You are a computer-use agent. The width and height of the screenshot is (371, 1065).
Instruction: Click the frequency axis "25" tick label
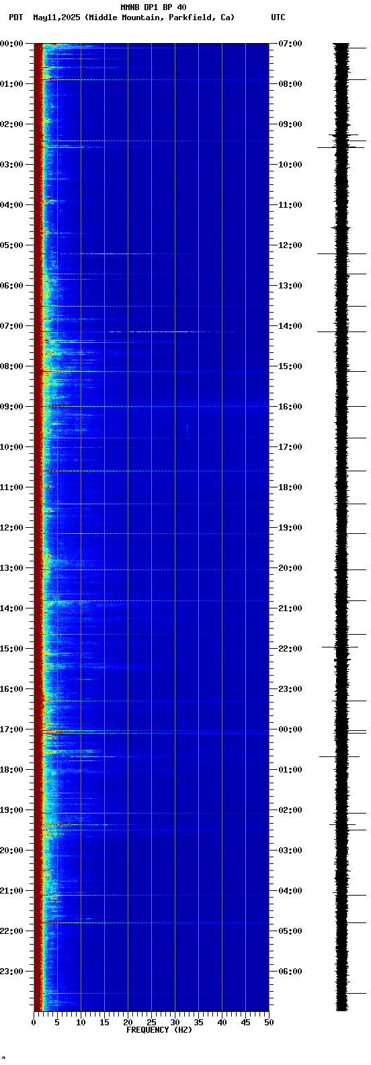tap(151, 1023)
